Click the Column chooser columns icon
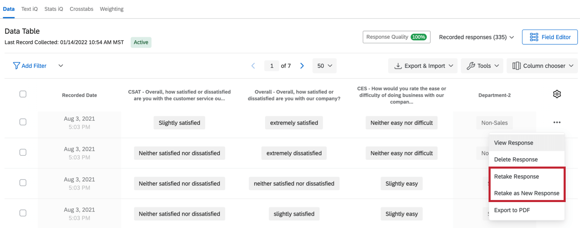 tap(516, 66)
